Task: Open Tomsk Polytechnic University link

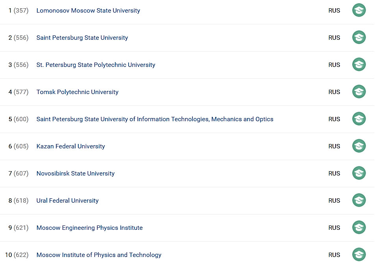Action: [x=77, y=92]
